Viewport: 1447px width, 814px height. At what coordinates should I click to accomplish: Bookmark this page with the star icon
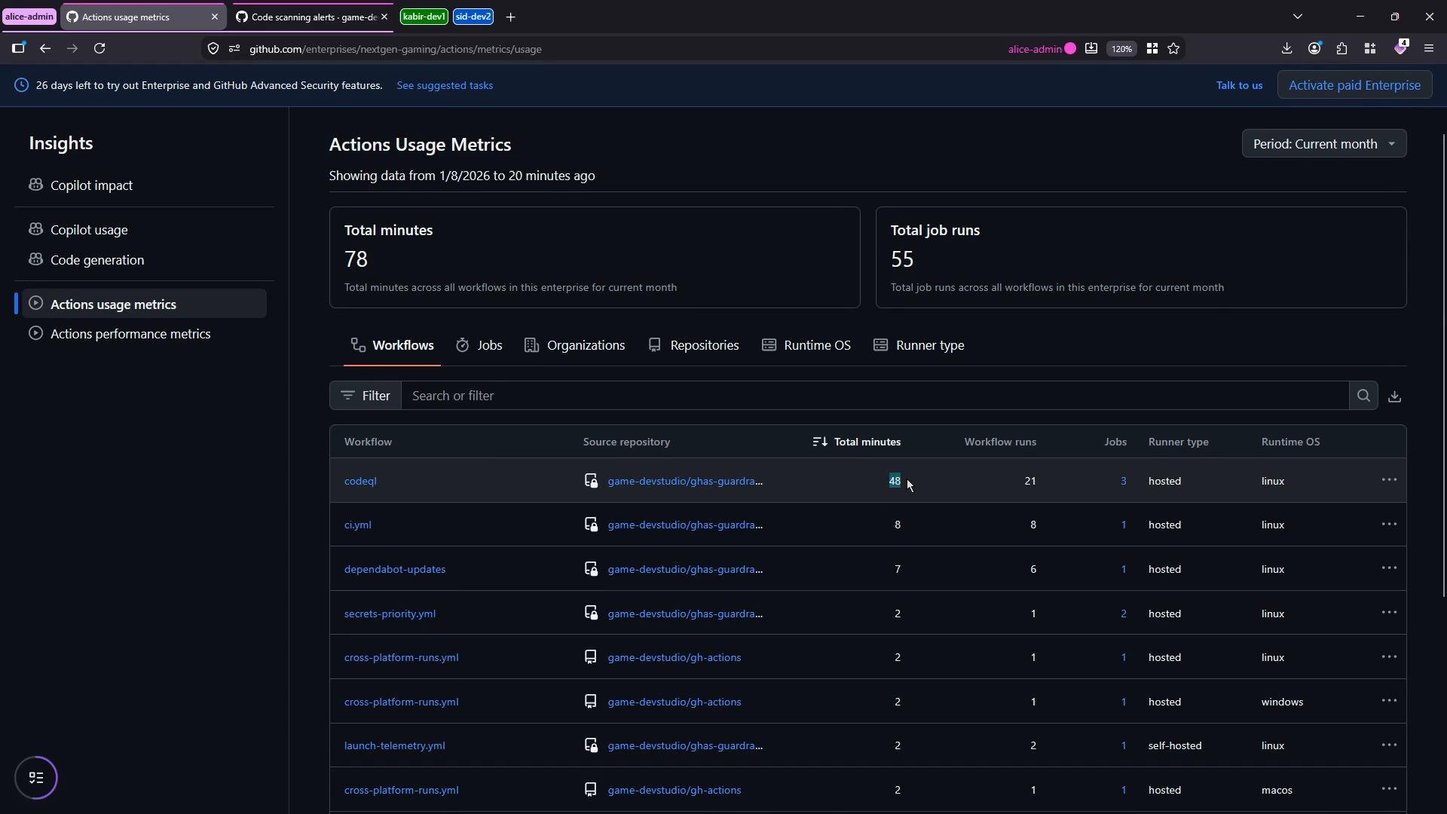[1174, 49]
